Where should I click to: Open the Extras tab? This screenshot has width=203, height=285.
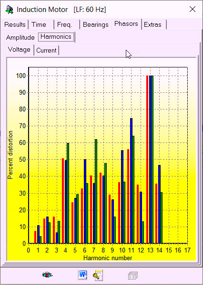(x=152, y=24)
